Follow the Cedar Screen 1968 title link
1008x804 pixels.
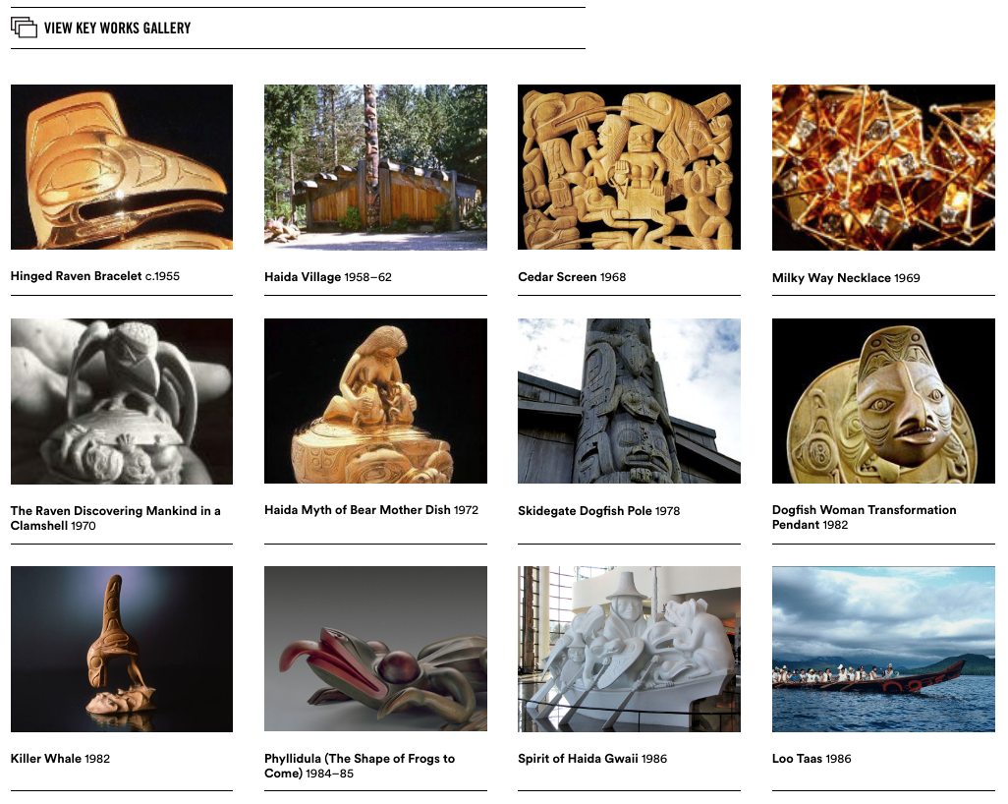point(572,277)
